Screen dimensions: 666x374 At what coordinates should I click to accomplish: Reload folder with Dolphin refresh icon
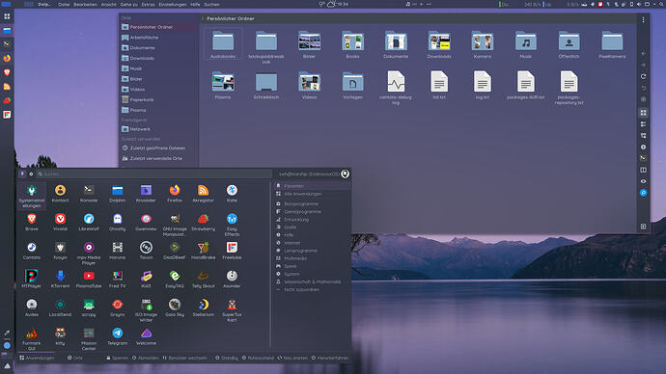click(x=643, y=76)
